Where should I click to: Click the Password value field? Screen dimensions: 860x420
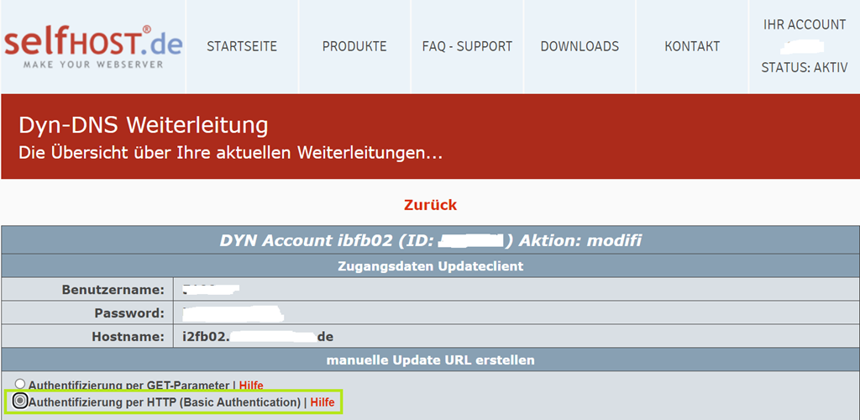[x=233, y=313]
